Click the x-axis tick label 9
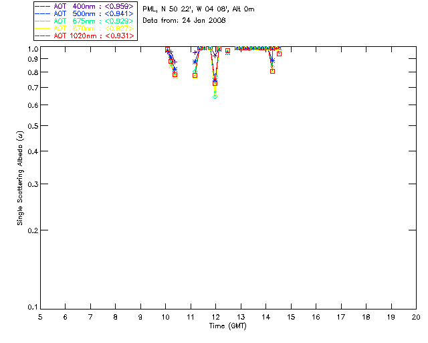This screenshot has height=343, width=428. 140,317
